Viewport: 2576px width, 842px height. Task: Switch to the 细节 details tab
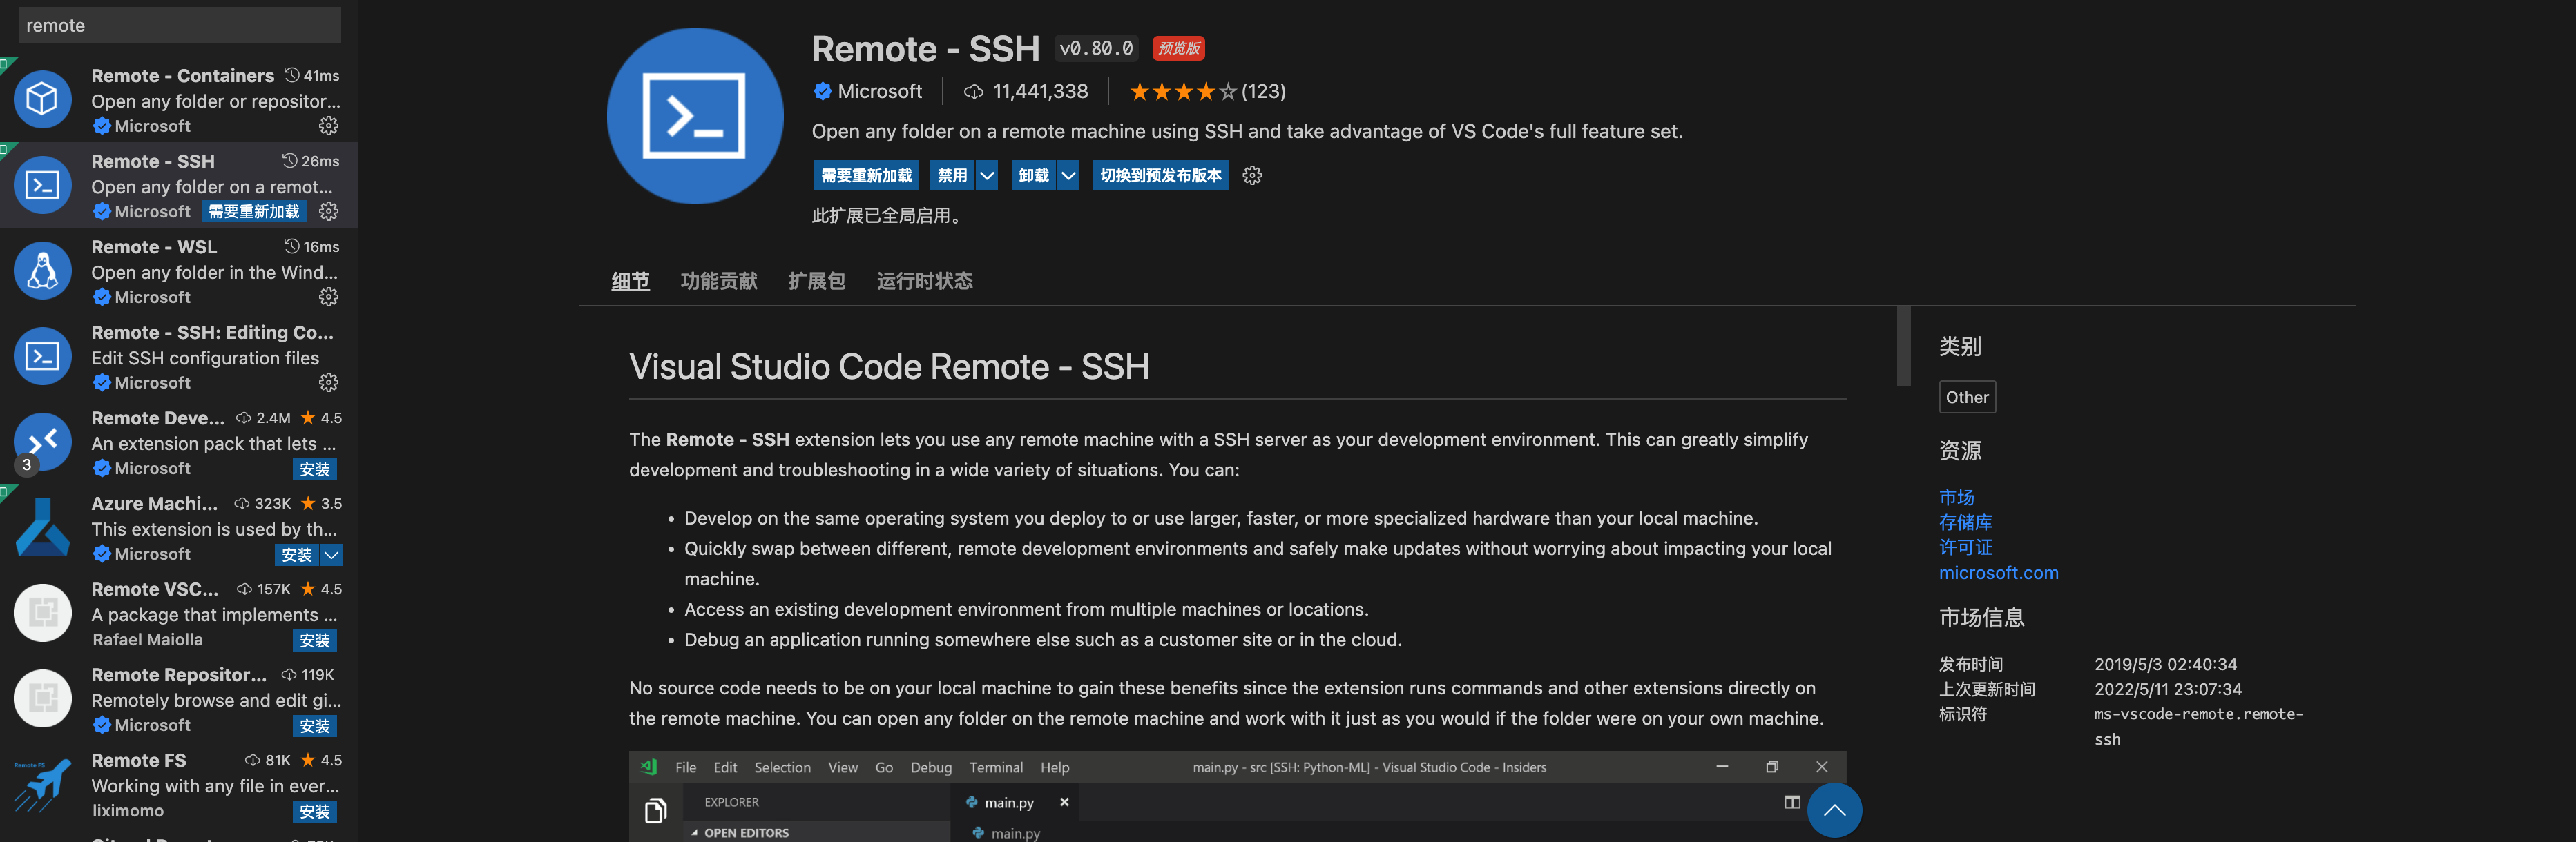(x=630, y=282)
